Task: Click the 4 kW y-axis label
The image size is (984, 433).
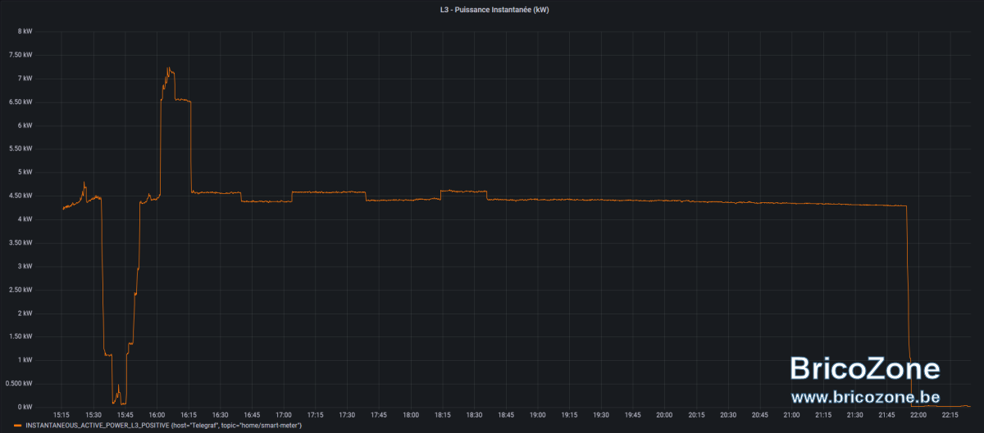Action: pos(24,219)
